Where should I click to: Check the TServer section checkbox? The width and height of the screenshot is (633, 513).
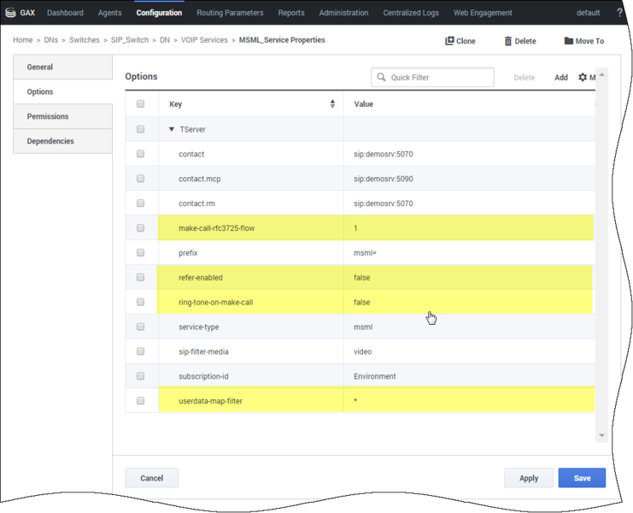140,129
